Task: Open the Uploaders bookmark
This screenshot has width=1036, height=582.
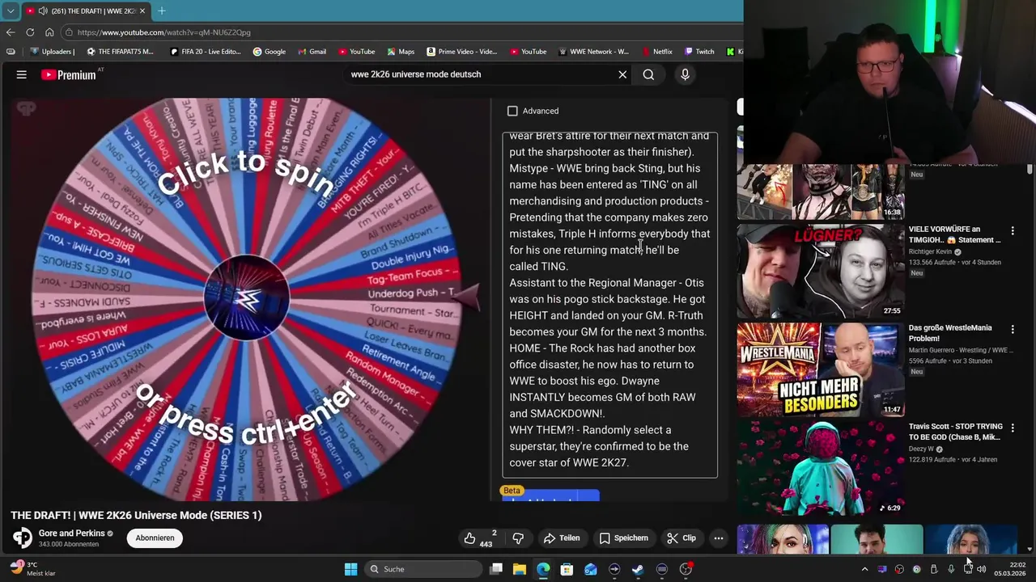Action: pyautogui.click(x=52, y=52)
